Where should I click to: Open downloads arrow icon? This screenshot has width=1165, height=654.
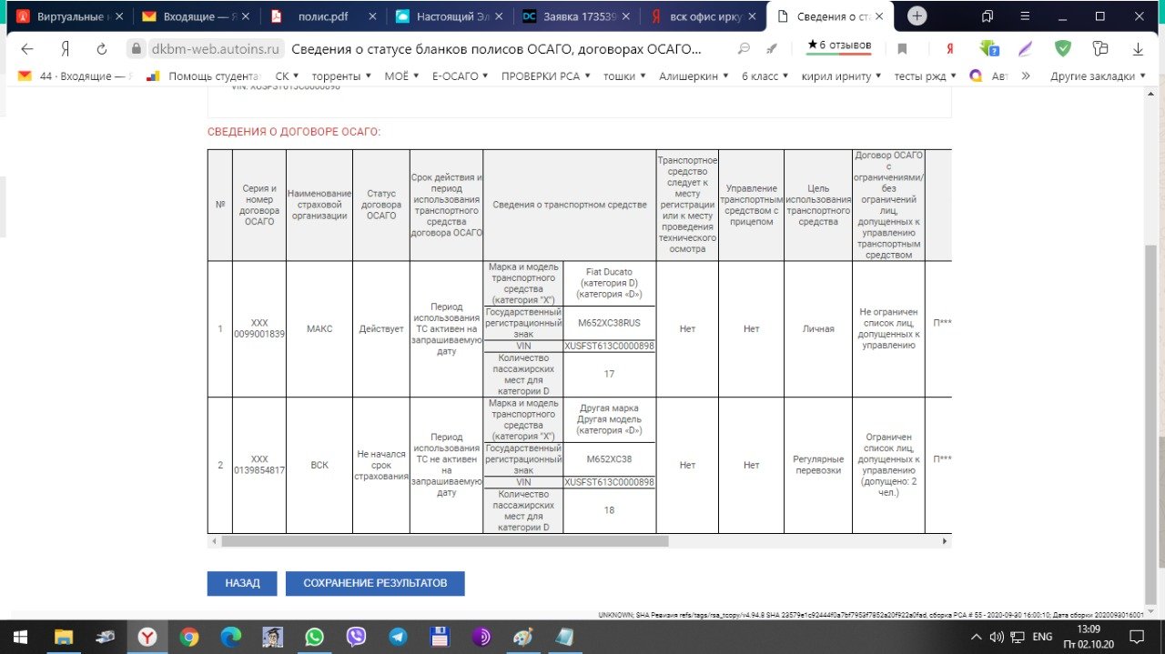pyautogui.click(x=1138, y=49)
